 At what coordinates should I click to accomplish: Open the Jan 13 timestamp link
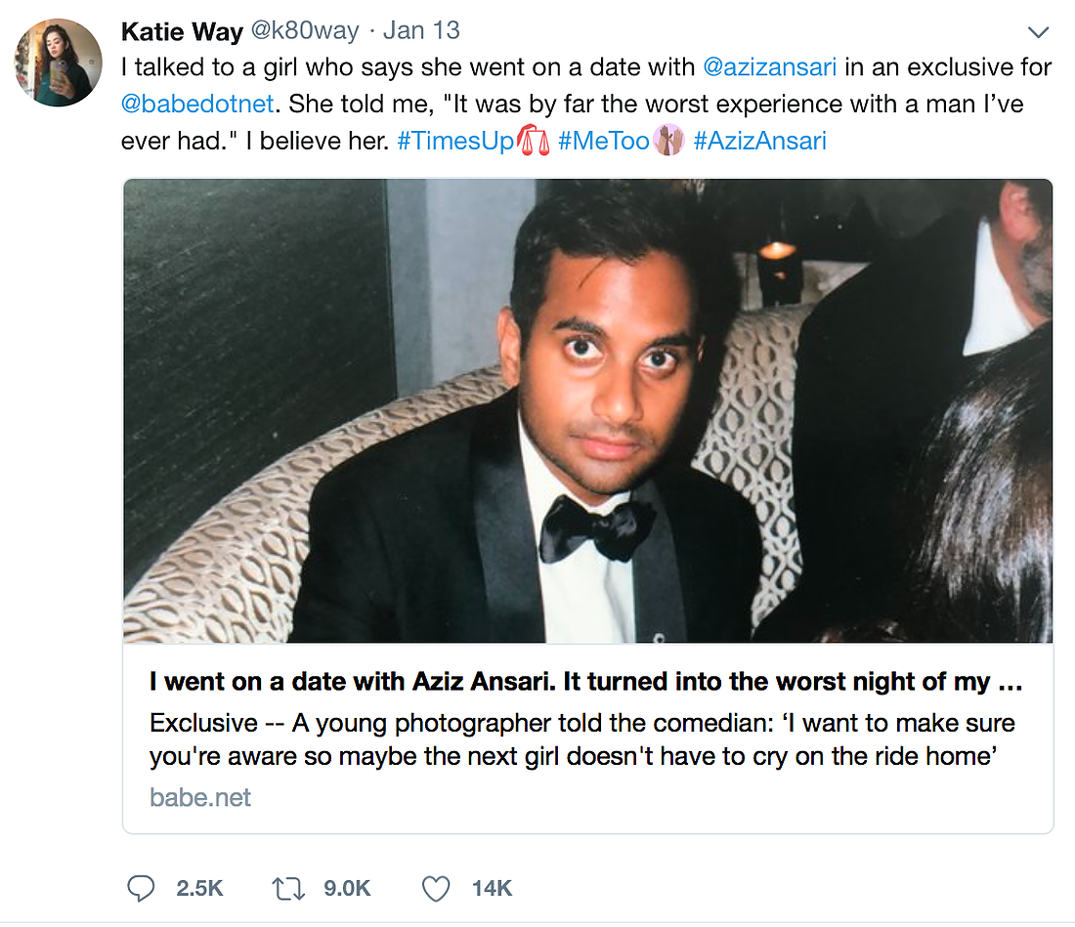tap(421, 31)
